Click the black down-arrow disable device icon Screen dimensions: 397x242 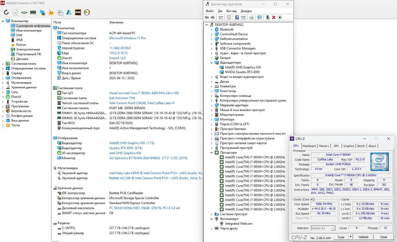[x=280, y=17]
